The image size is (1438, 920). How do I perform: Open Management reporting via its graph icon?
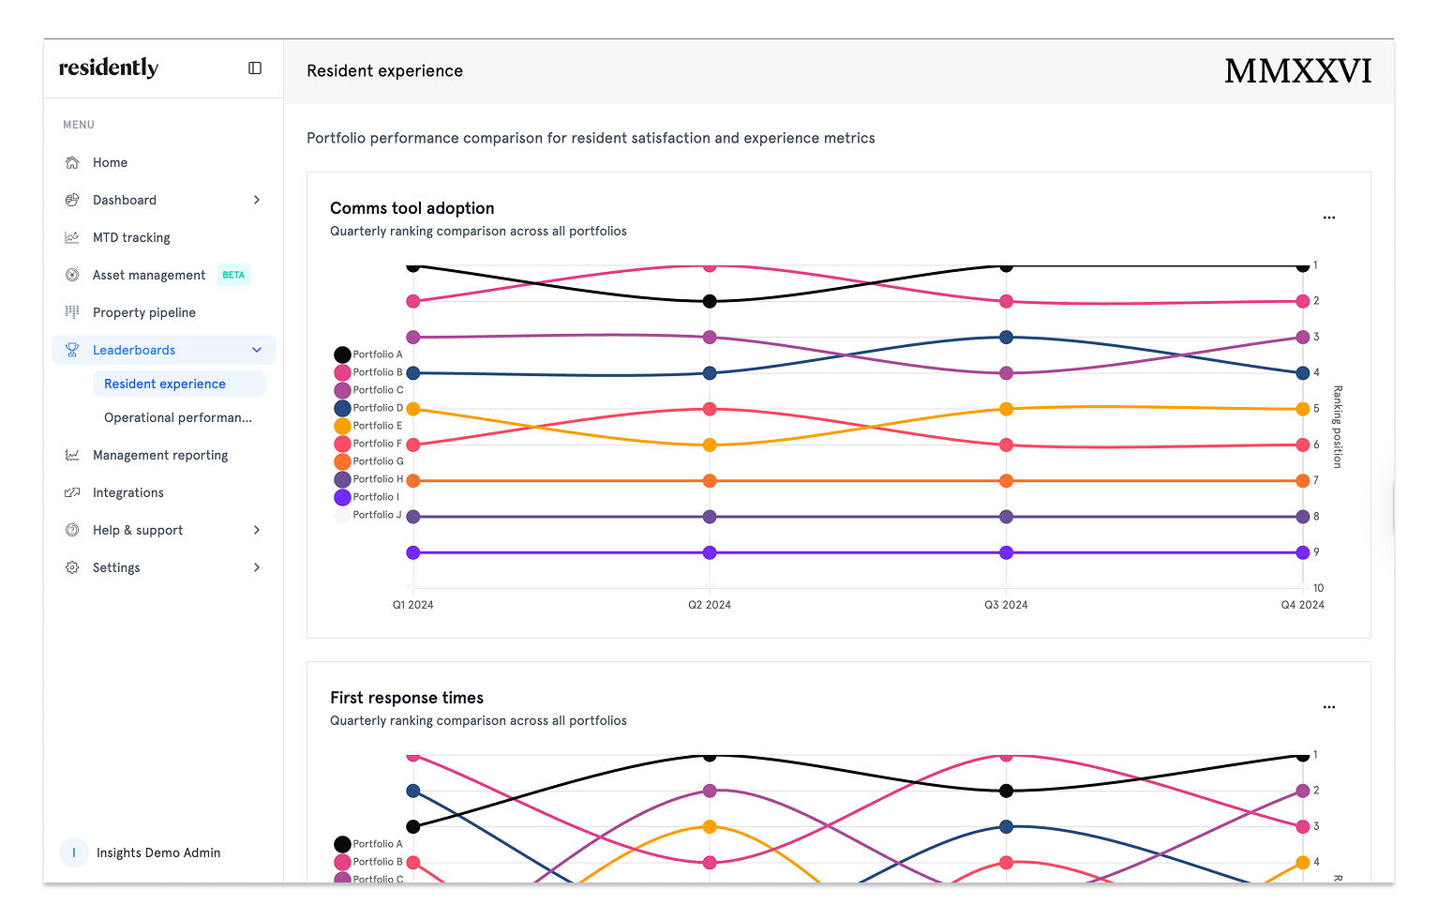pyautogui.click(x=72, y=455)
